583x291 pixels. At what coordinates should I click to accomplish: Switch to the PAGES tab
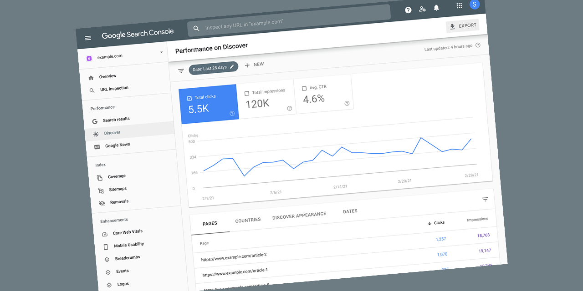click(x=210, y=223)
